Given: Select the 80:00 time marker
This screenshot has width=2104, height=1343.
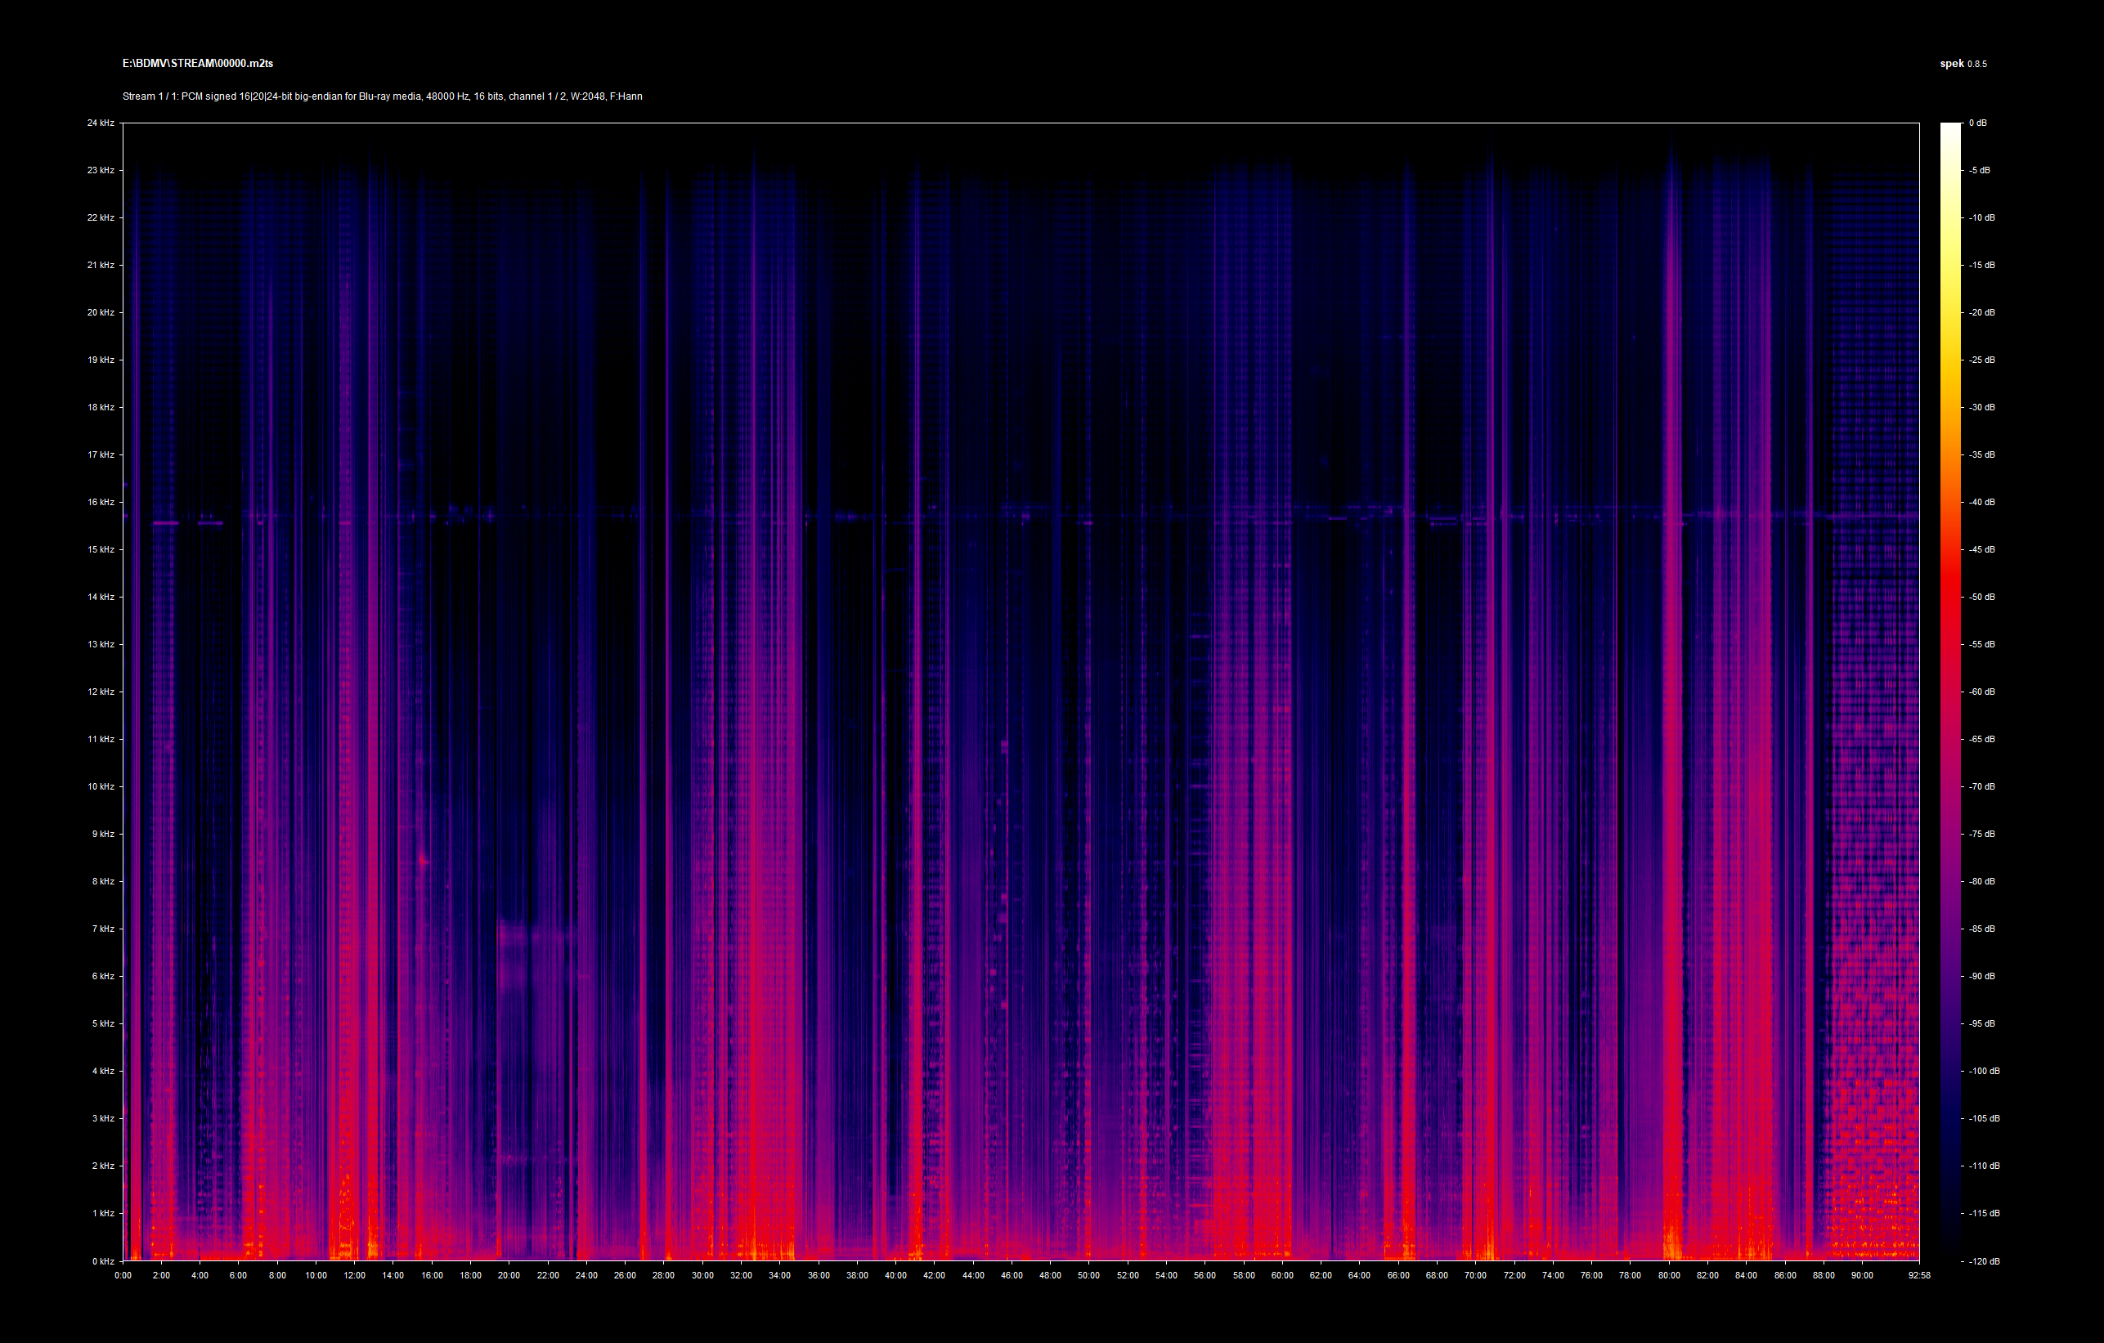Looking at the screenshot, I should point(1669,1275).
